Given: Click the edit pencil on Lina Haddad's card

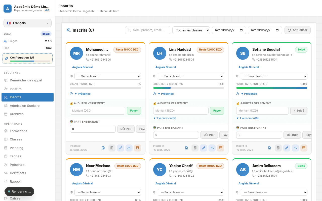Looking at the screenshot, I should pyautogui.click(x=204, y=148).
